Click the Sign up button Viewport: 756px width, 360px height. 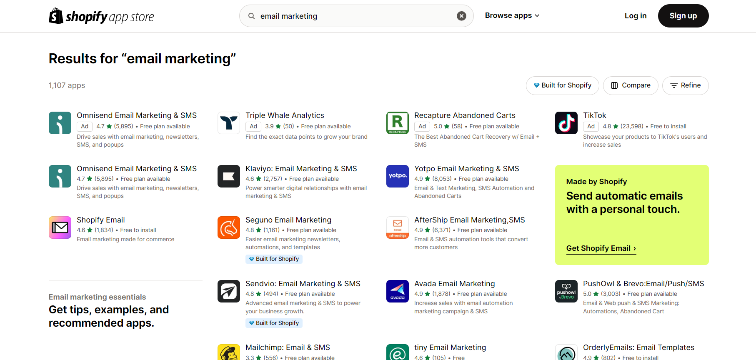(683, 16)
